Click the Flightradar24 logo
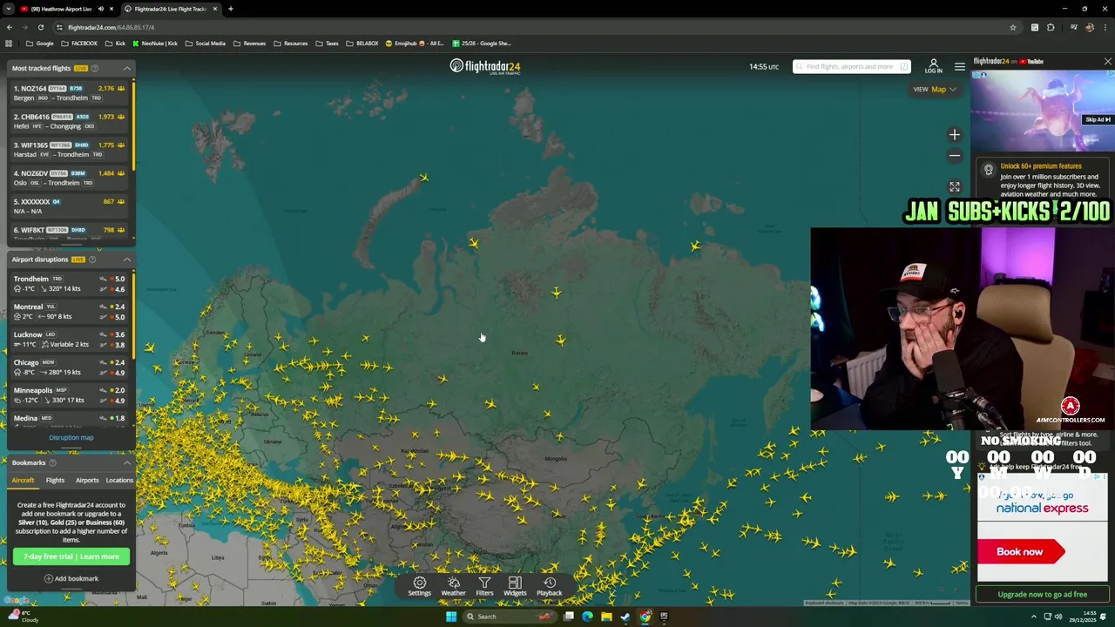 pos(485,66)
